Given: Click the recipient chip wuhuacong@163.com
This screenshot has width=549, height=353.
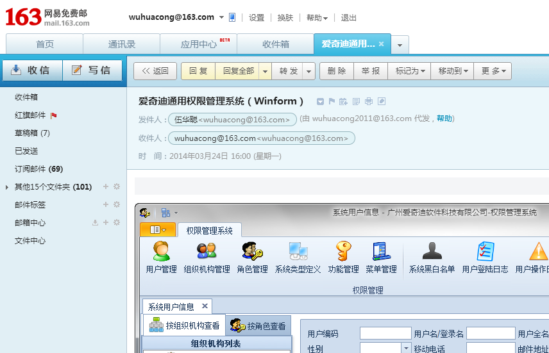Looking at the screenshot, I should click(x=261, y=138).
